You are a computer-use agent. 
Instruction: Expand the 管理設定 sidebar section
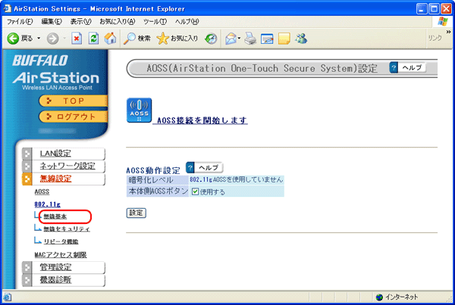tap(61, 267)
